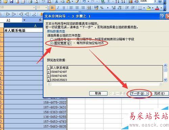Open the wizard's help question-mark button

point(162,16)
